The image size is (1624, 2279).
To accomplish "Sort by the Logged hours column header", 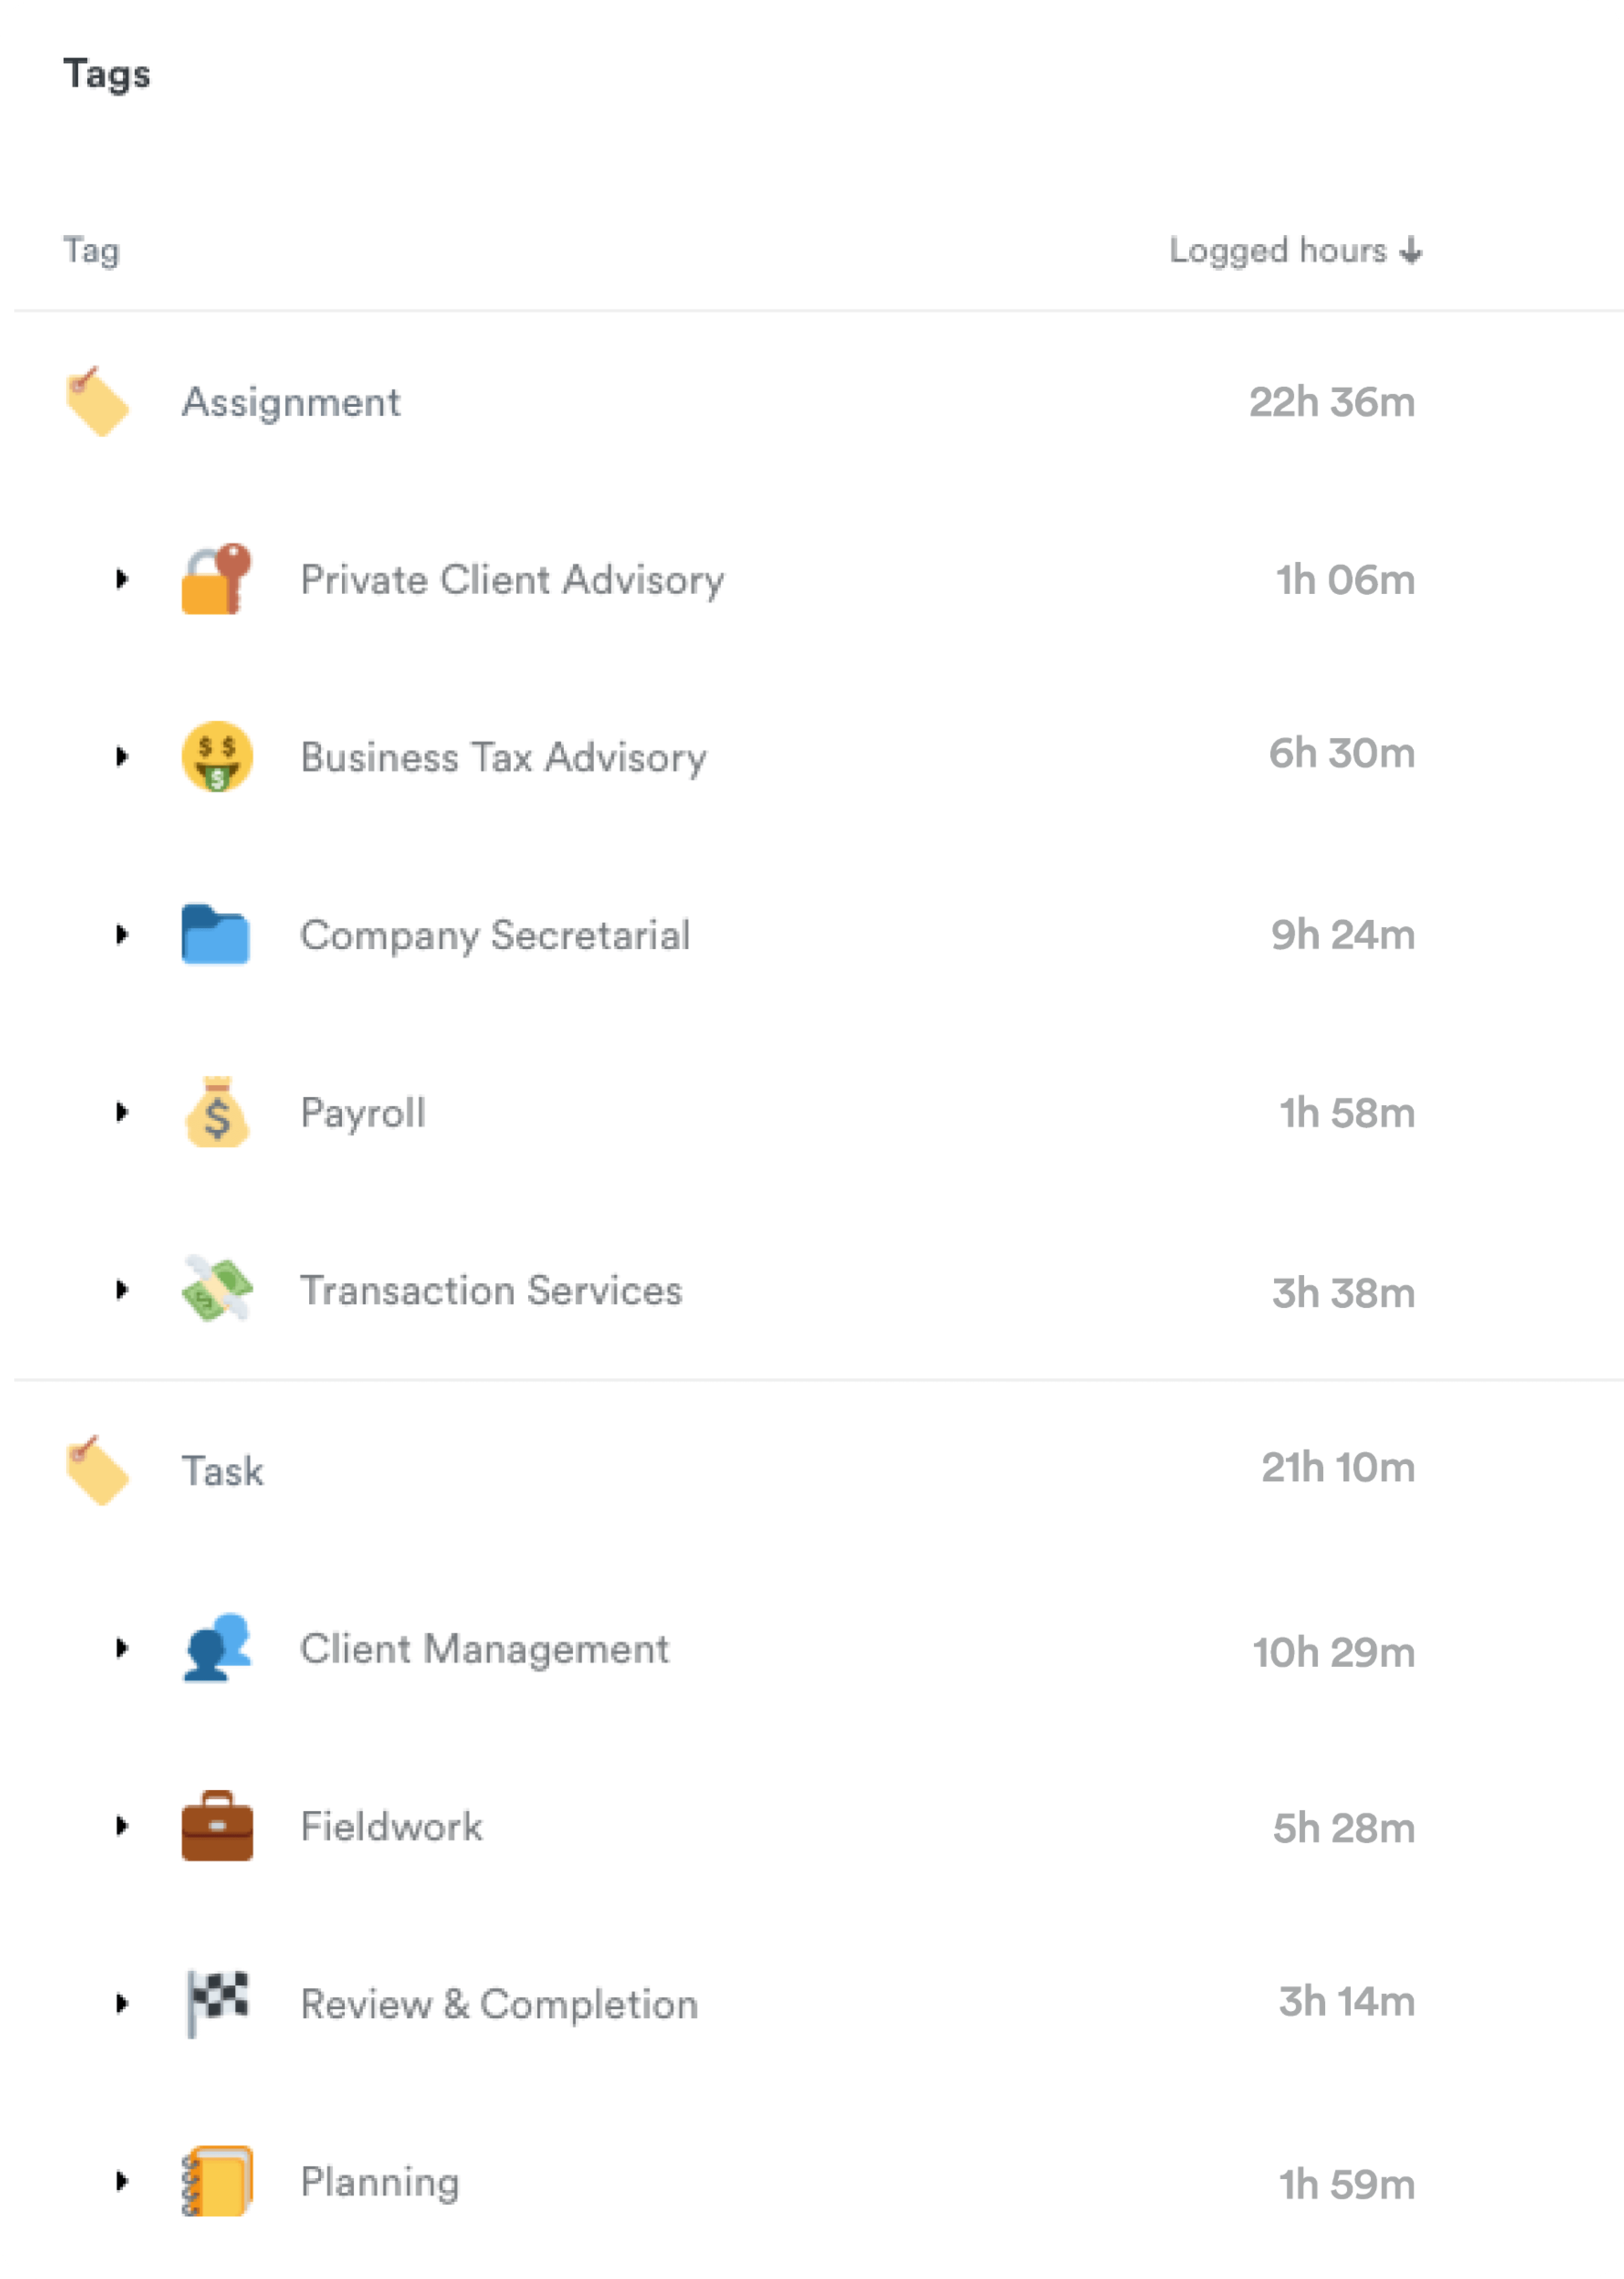I will coord(1294,250).
